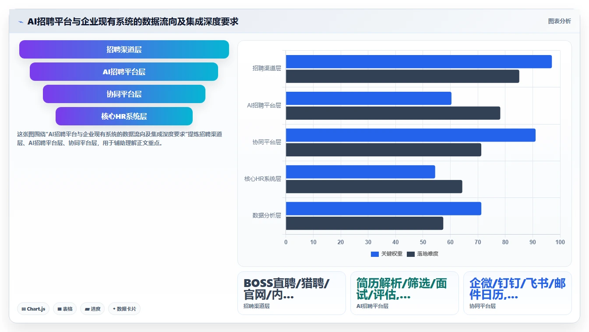Click the dark 招聘渠道层 落地难度 bar
This screenshot has height=332, width=589.
click(402, 76)
